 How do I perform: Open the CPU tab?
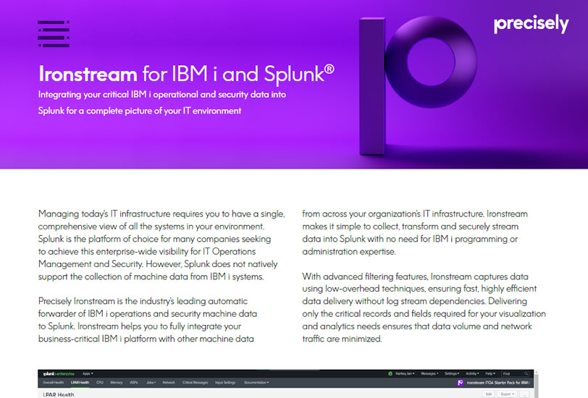[100, 383]
